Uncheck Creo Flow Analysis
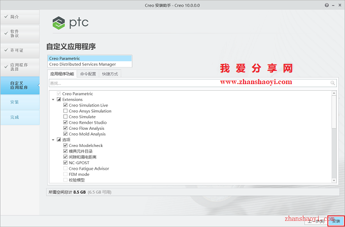 (x=65, y=128)
